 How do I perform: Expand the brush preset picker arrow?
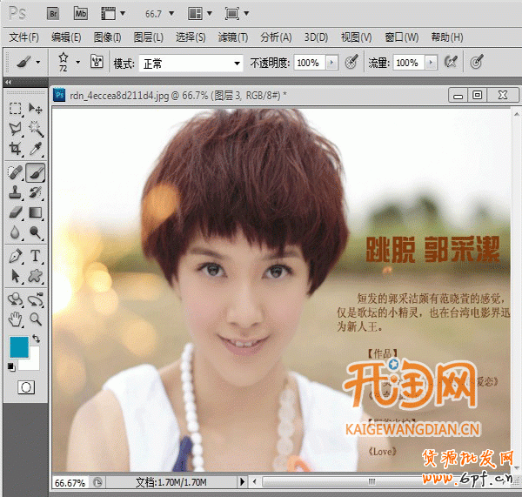[x=77, y=63]
